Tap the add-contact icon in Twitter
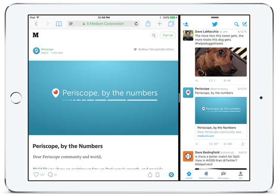This screenshot has height=194, width=278. tap(186, 24)
